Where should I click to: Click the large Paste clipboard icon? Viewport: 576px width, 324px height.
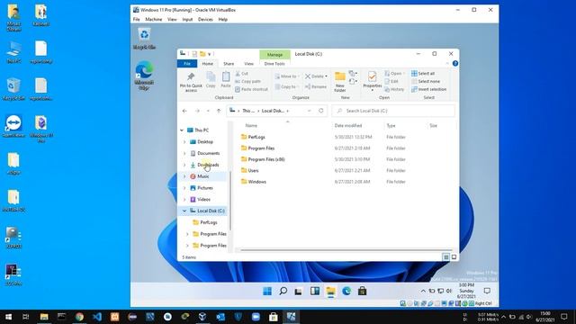226,76
